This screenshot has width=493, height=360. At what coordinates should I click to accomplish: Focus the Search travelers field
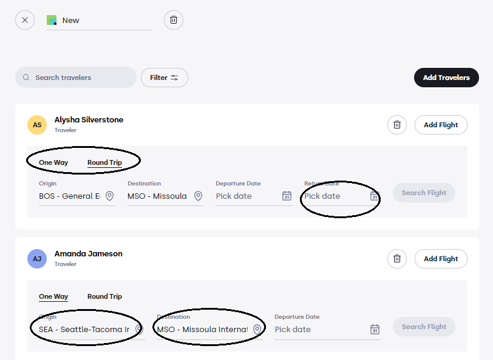[76, 78]
